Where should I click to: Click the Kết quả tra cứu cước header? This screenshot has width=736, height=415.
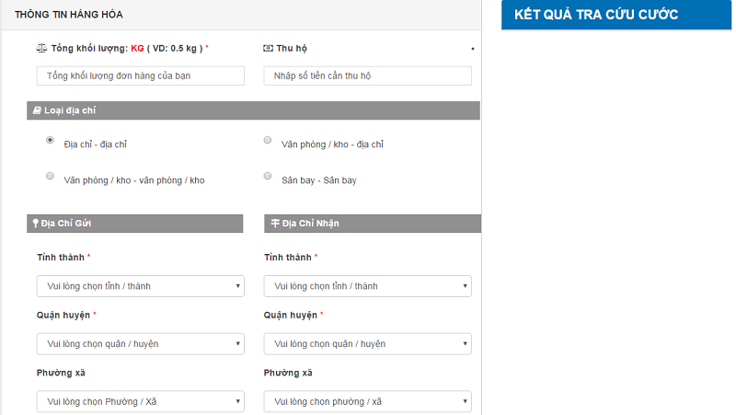point(596,15)
